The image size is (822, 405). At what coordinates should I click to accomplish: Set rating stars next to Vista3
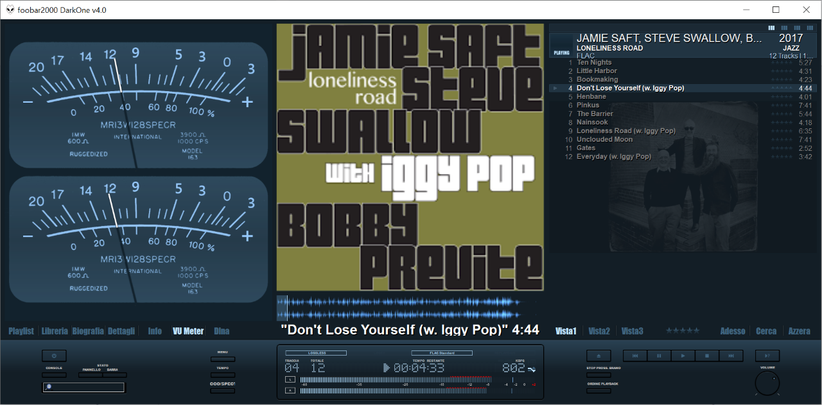[x=683, y=331]
